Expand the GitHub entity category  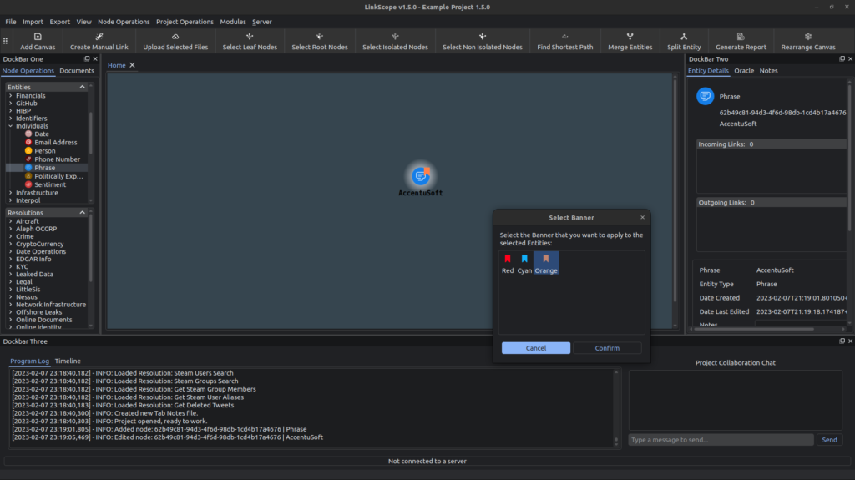point(10,103)
